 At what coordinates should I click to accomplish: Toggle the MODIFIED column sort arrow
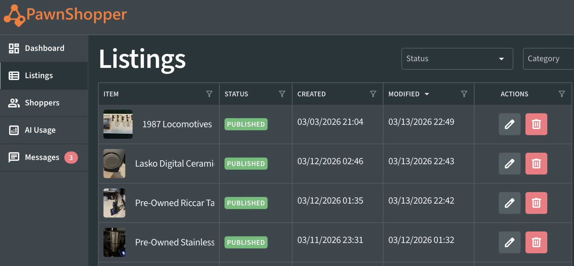[427, 94]
